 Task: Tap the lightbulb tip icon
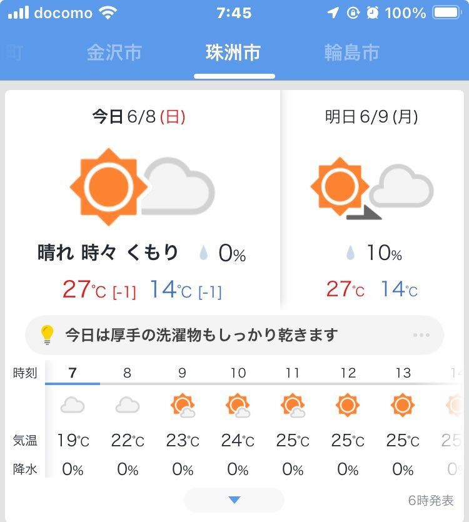click(47, 334)
